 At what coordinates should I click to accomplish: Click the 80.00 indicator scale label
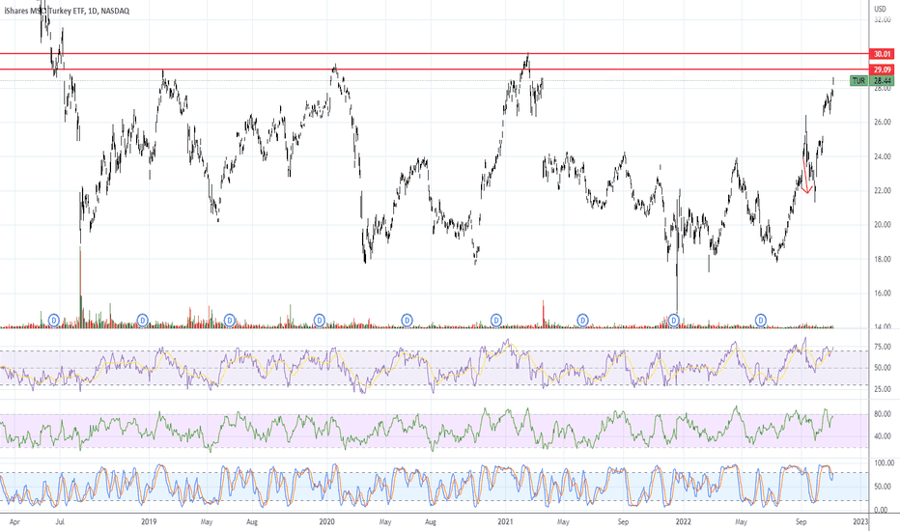[x=883, y=414]
